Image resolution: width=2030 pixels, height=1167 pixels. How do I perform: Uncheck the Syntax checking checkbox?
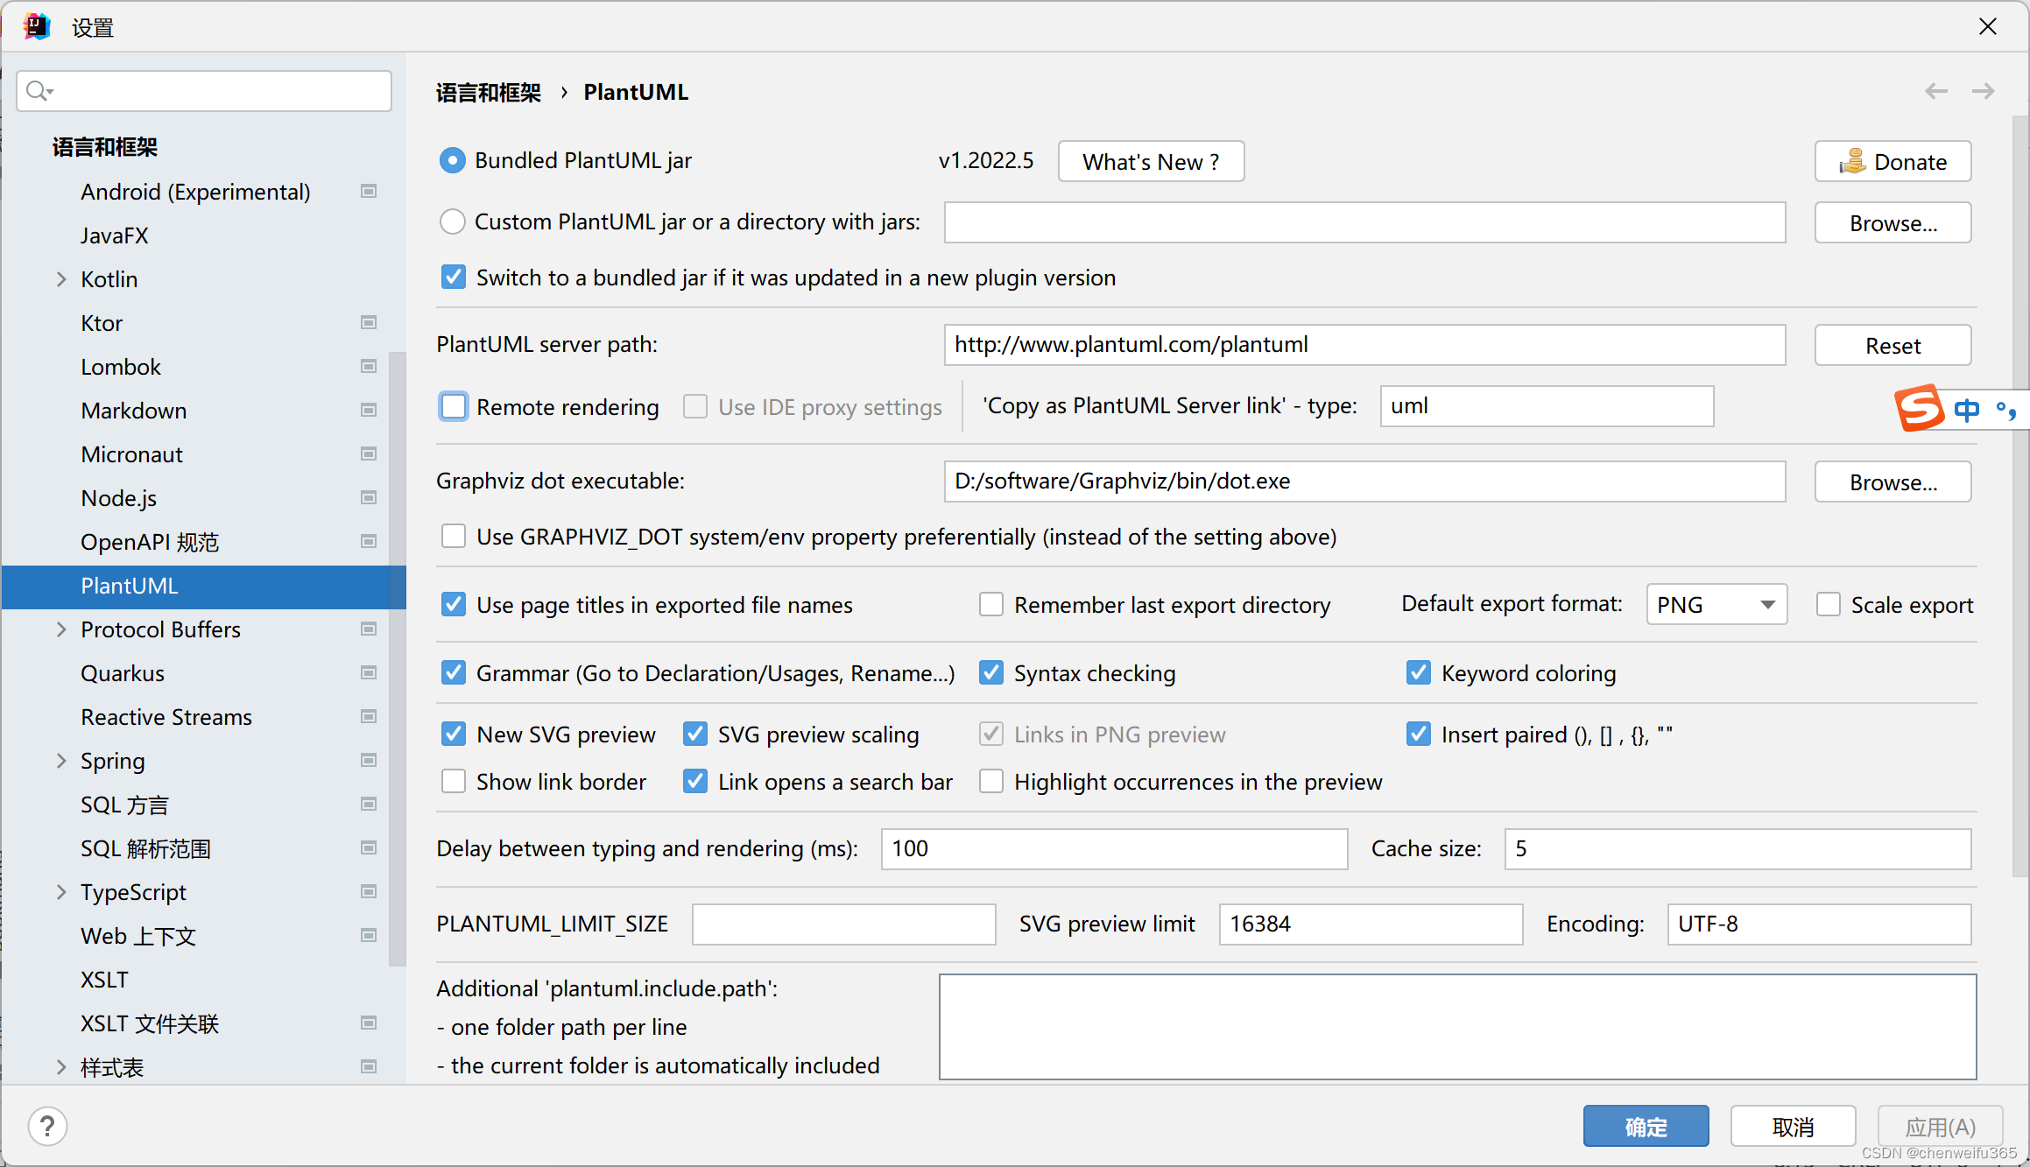point(991,672)
